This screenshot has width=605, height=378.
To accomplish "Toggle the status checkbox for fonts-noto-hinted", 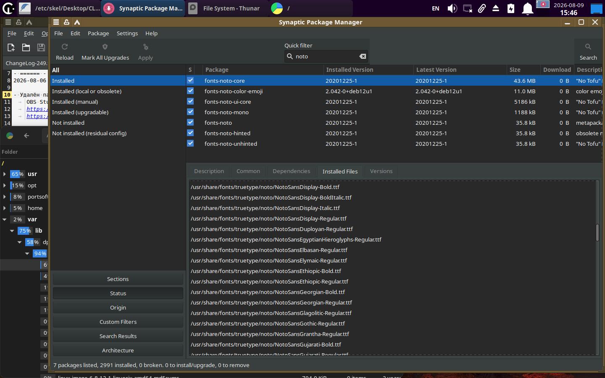I will pos(190,133).
